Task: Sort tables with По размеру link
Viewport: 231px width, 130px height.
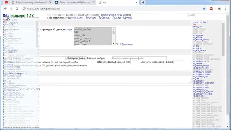Action: pyautogui.click(x=127, y=44)
